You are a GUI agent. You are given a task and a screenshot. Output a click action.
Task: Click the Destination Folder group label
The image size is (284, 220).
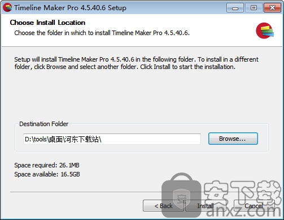coord(44,124)
